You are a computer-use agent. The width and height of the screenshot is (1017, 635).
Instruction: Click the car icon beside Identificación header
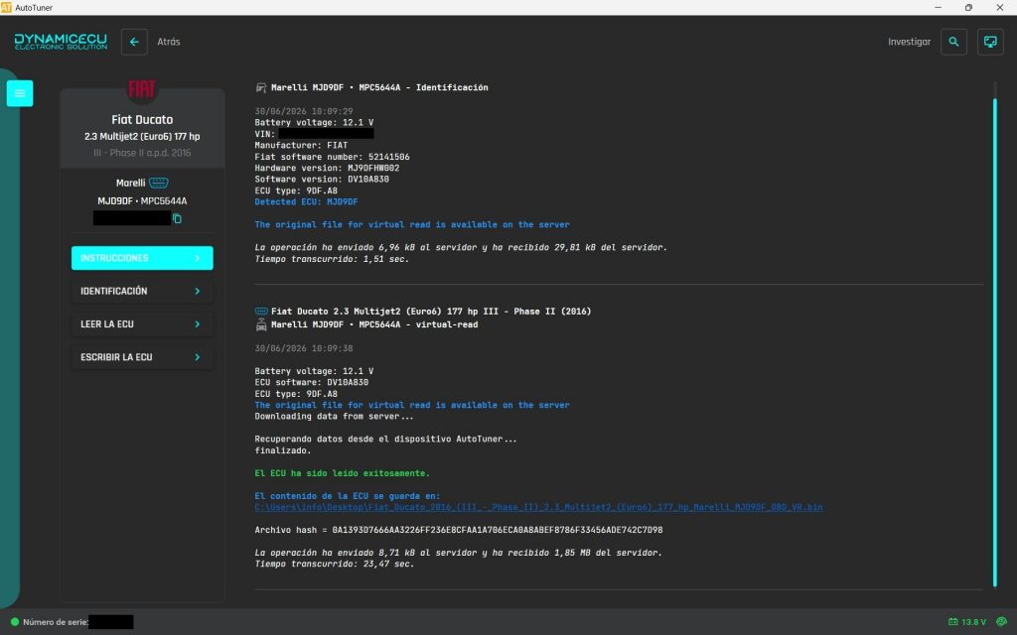(x=261, y=87)
